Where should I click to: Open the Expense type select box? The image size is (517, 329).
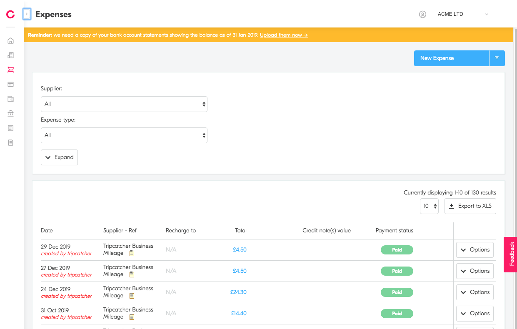[x=124, y=135]
